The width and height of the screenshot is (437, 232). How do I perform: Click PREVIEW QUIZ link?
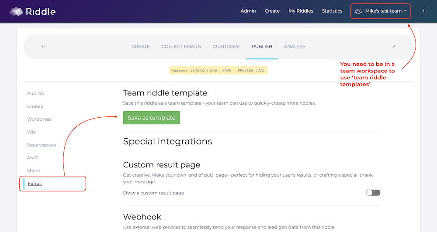tap(251, 70)
